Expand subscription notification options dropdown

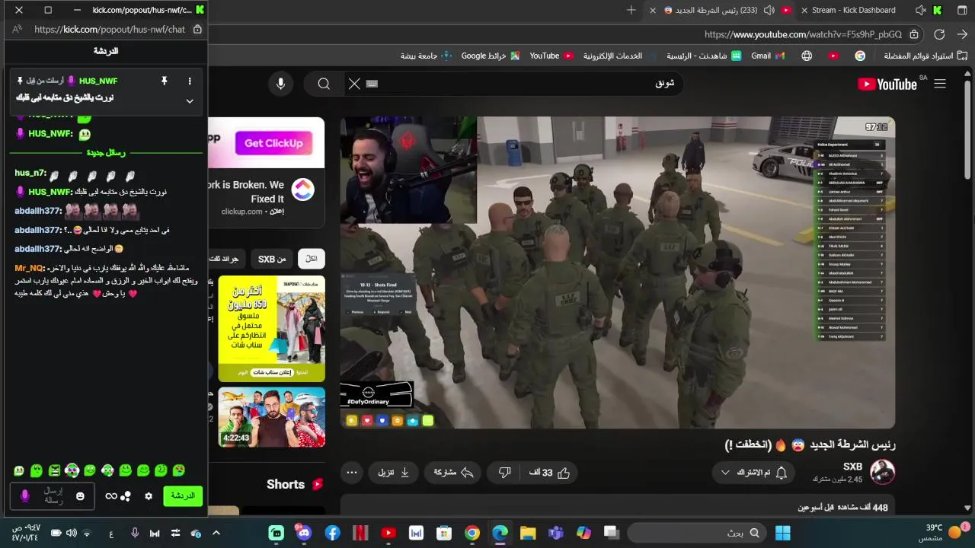point(753,473)
